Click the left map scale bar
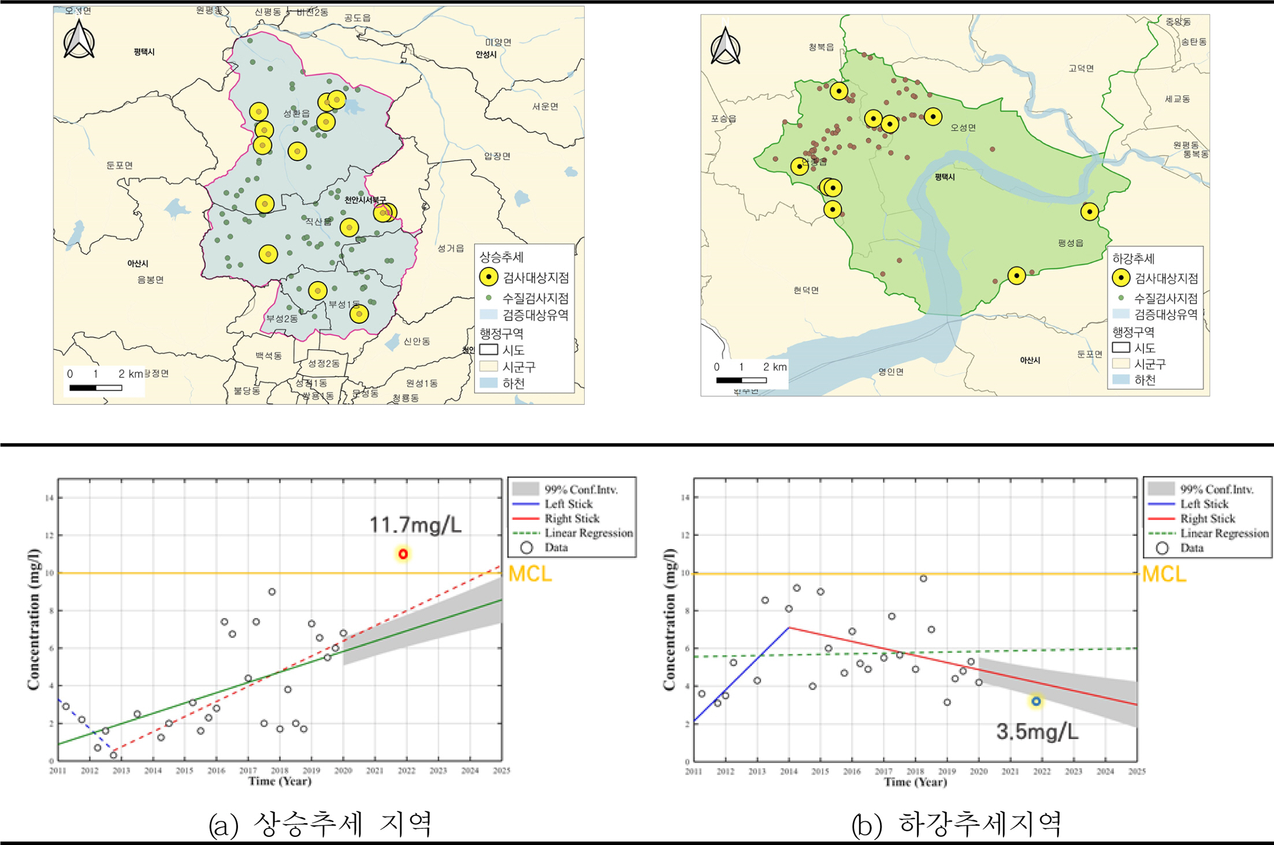 tap(96, 388)
